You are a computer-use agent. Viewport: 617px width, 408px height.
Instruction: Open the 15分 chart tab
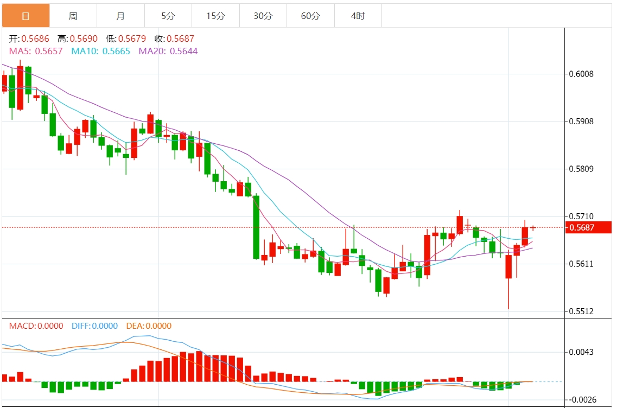click(215, 16)
